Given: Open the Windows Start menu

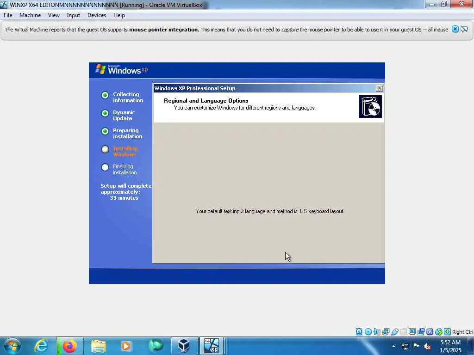Looking at the screenshot, I should (x=12, y=346).
